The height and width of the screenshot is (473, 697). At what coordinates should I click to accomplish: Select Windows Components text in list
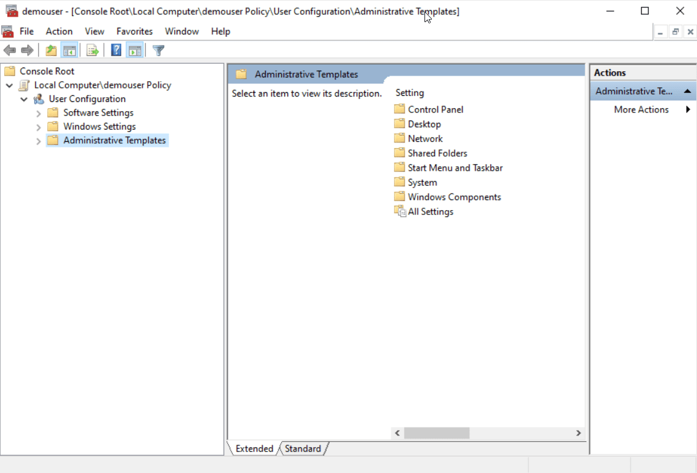tap(454, 197)
